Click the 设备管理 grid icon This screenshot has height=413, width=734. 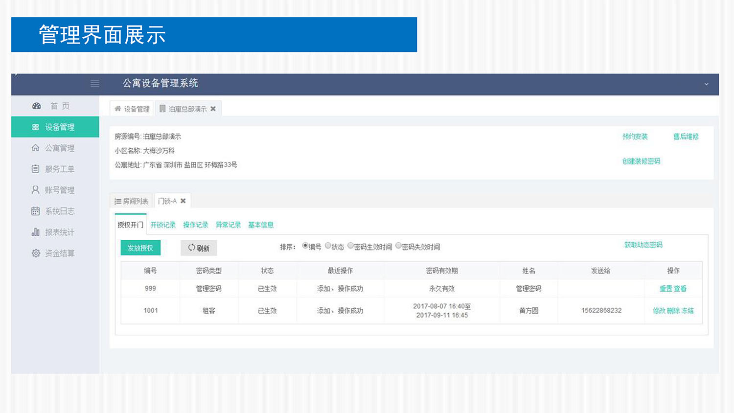36,127
